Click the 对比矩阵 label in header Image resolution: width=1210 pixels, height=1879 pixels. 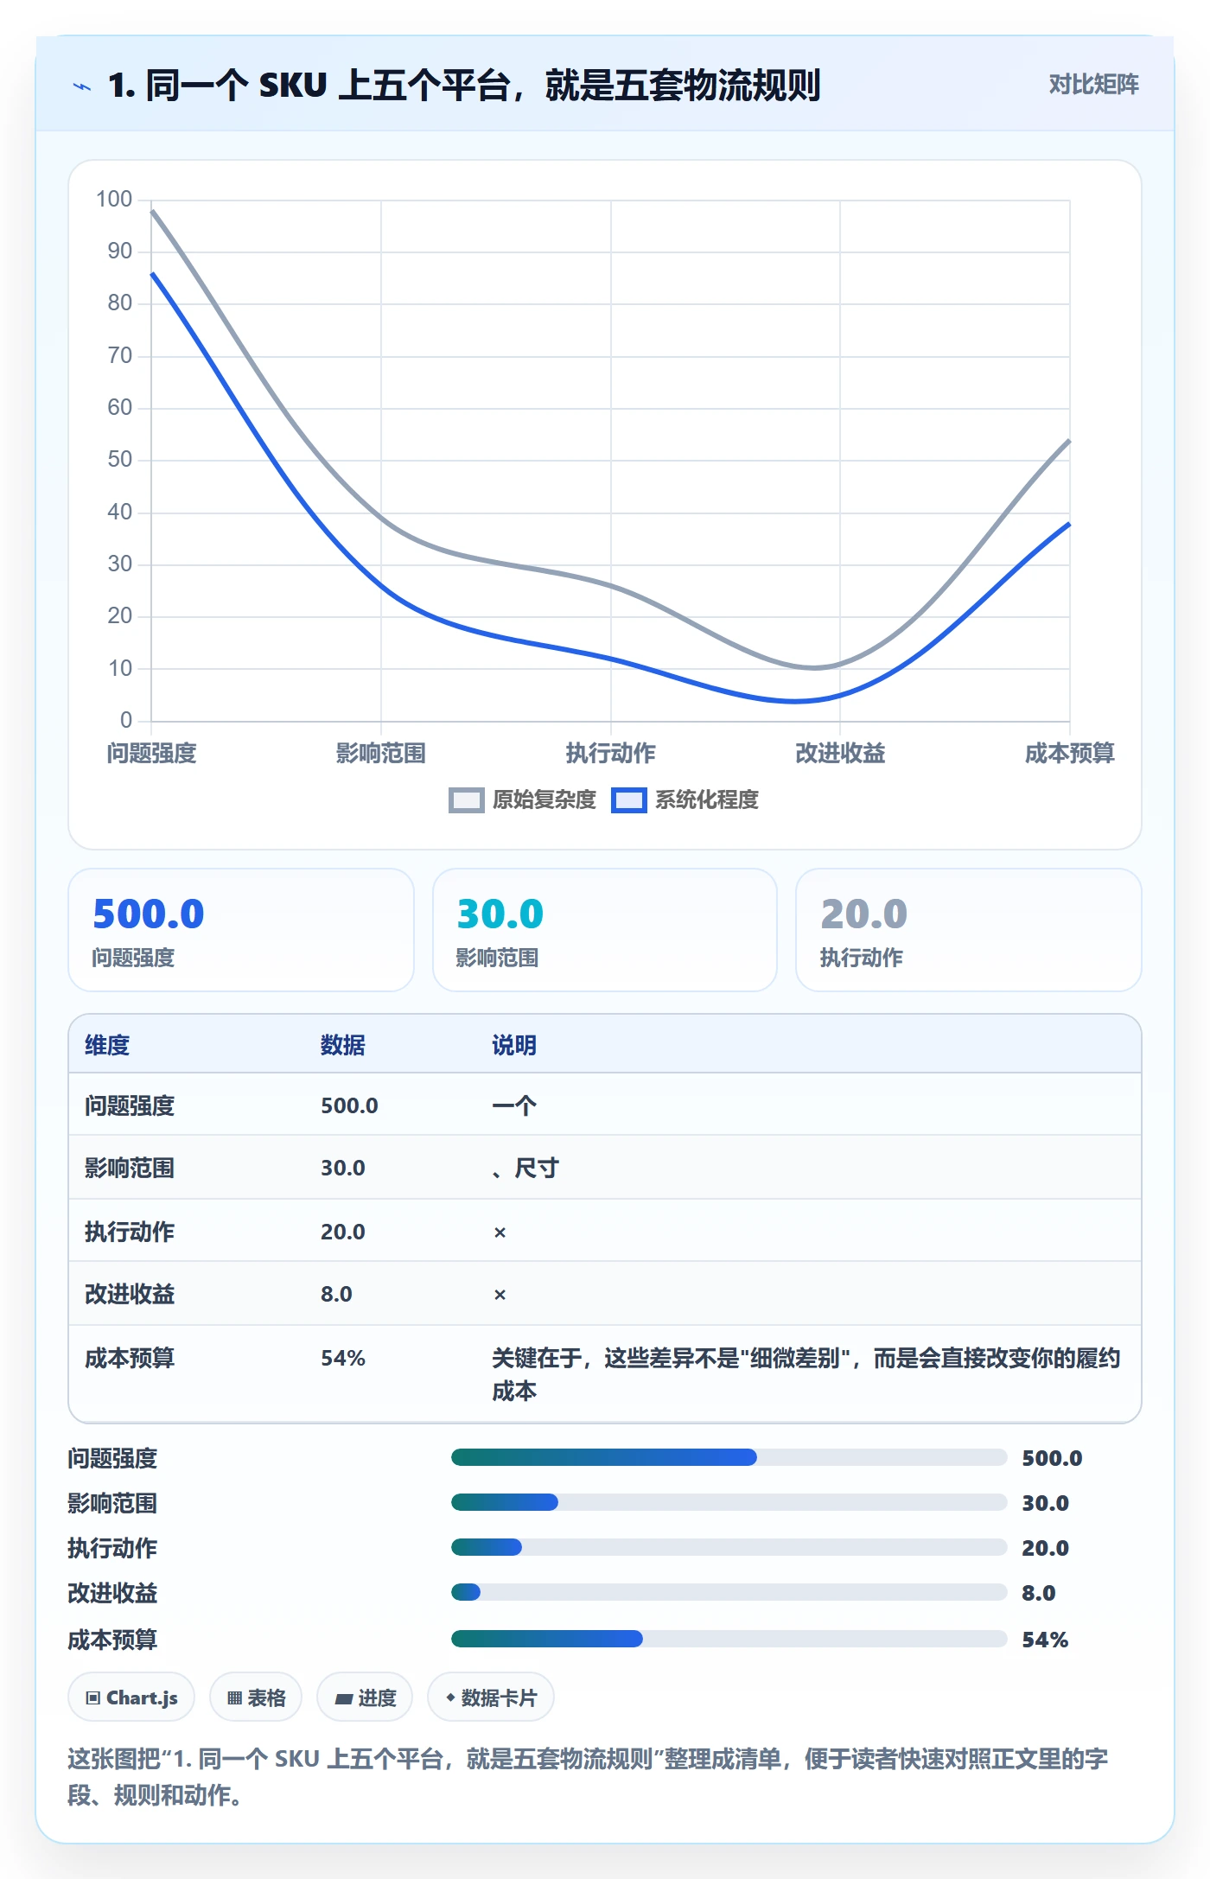[x=1093, y=84]
